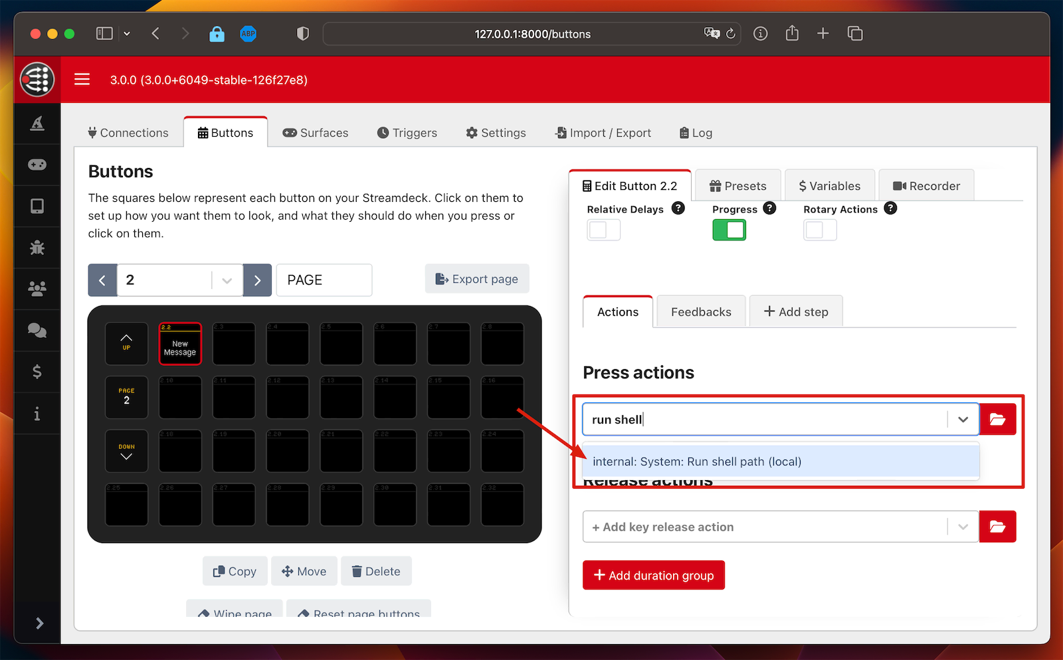Click the dollar sign icon in the sidebar

pyautogui.click(x=37, y=372)
